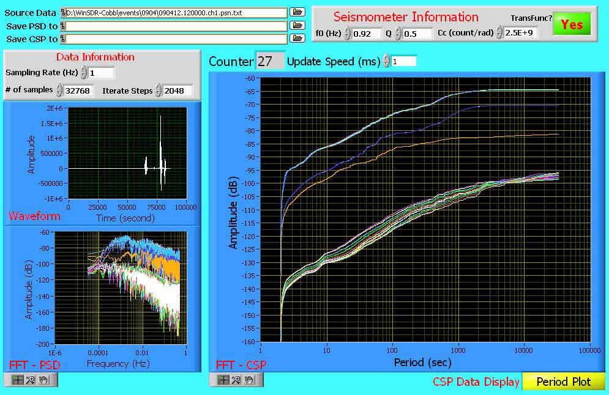Edit the Sampling Rate value field
Image resolution: width=609 pixels, height=395 pixels.
[101, 73]
